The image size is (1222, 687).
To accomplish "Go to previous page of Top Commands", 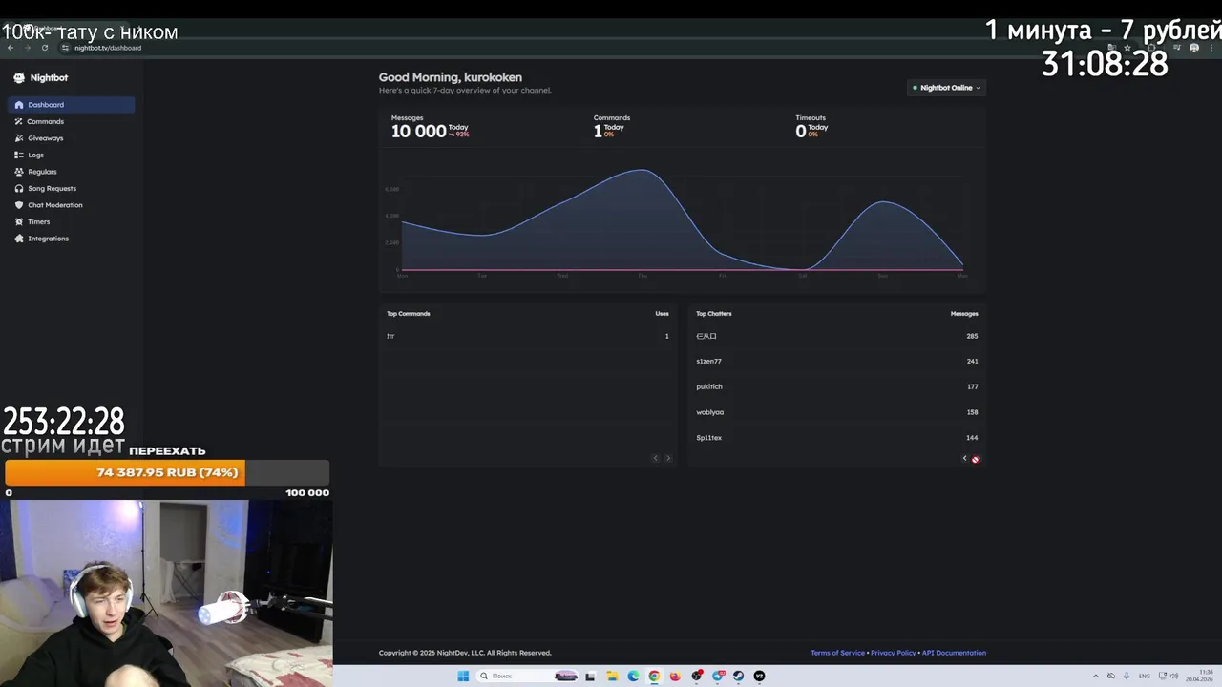I will 656,458.
